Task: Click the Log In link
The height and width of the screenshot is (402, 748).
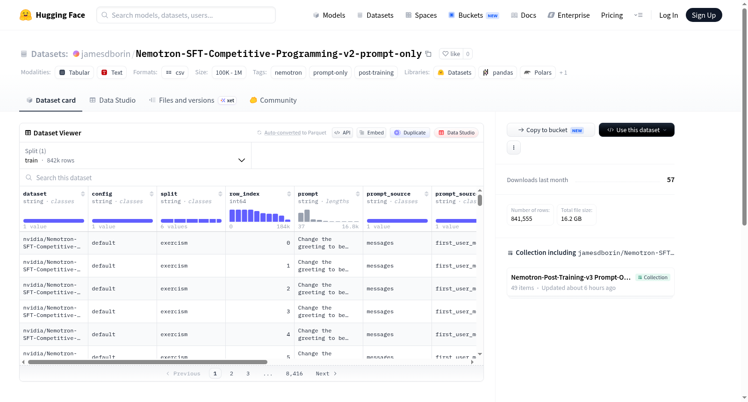Action: click(x=669, y=15)
